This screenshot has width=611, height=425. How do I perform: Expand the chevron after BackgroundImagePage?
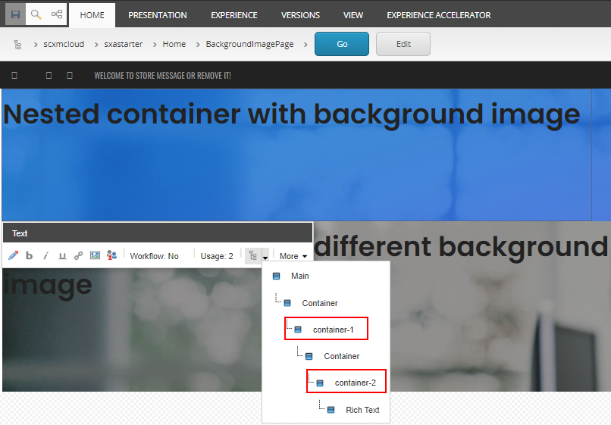(305, 45)
